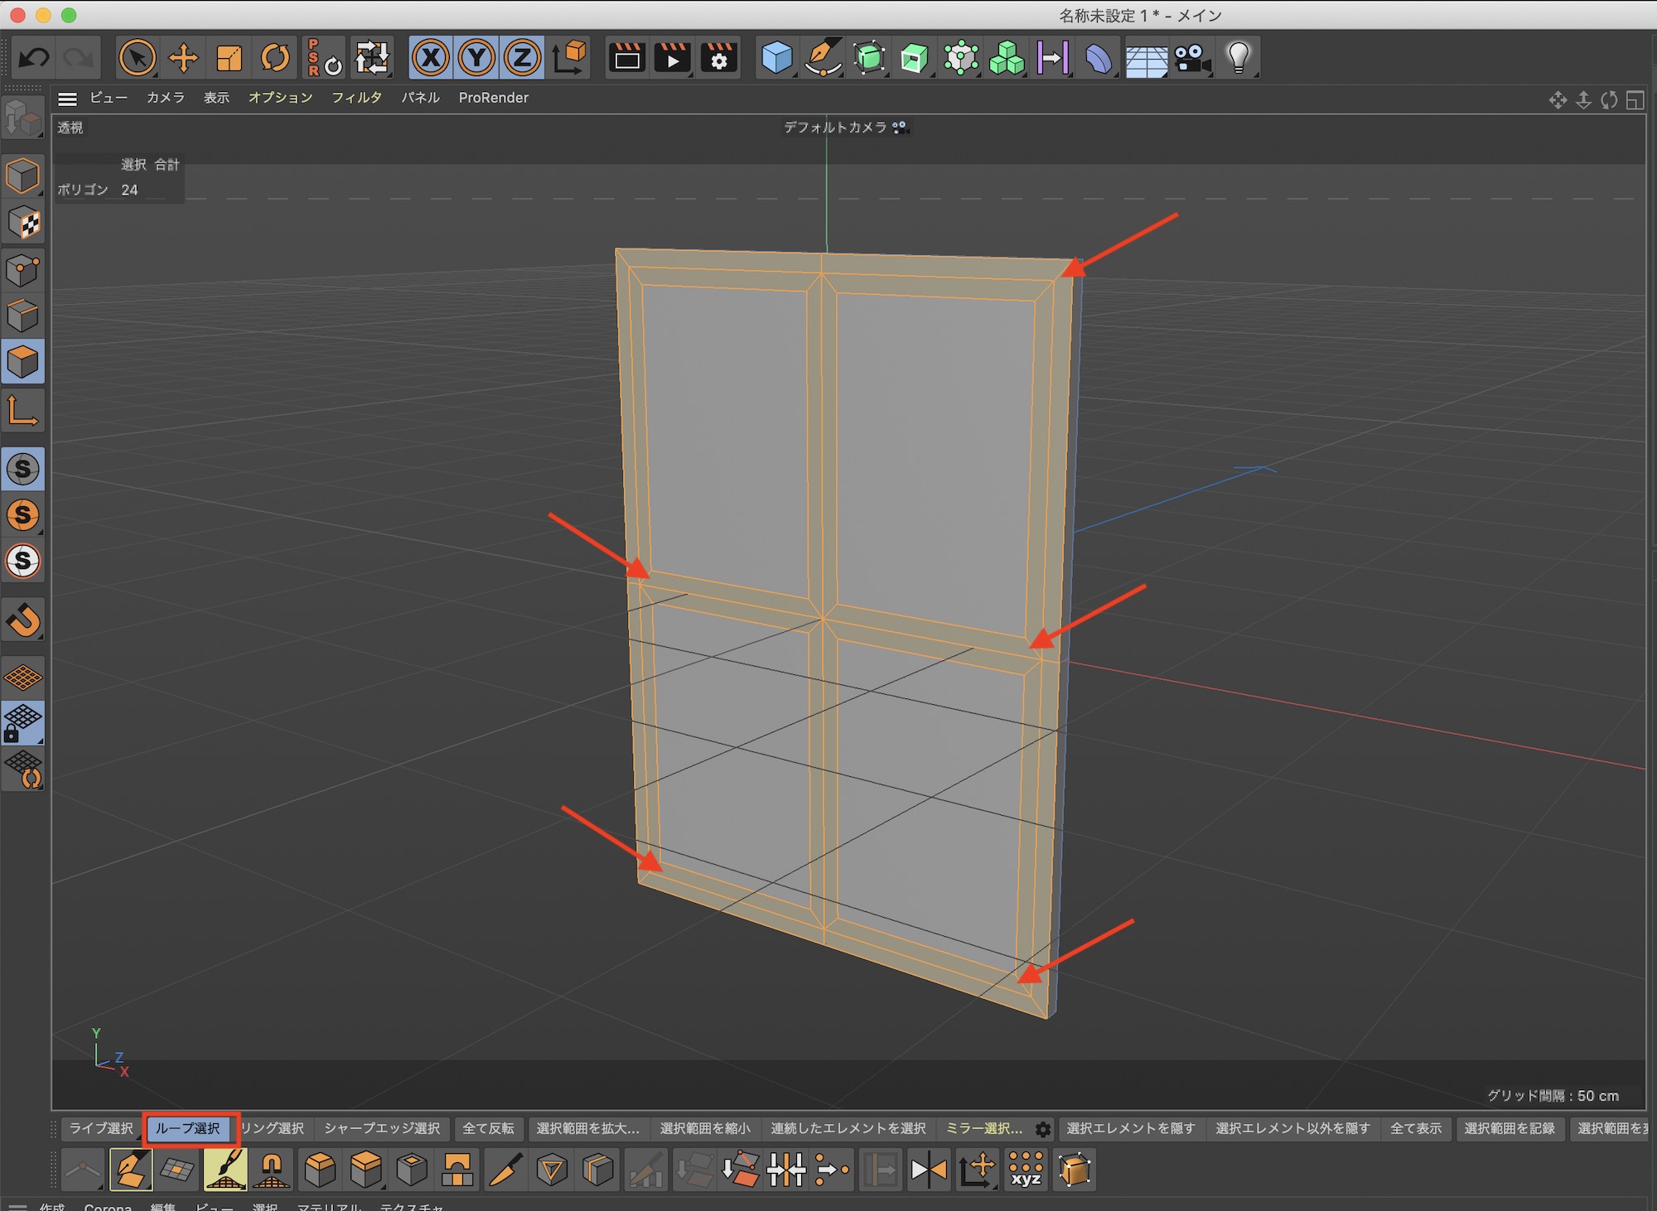The image size is (1657, 1211).
Task: Add a light with the bulb icon
Action: [x=1238, y=58]
